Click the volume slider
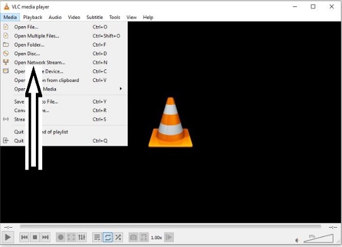Image resolution: width=342 pixels, height=247 pixels. 318,238
